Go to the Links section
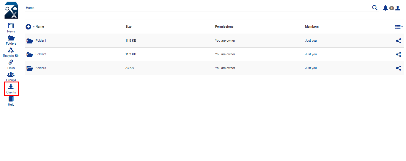Viewport: 406px width, 161px height. pos(11,65)
